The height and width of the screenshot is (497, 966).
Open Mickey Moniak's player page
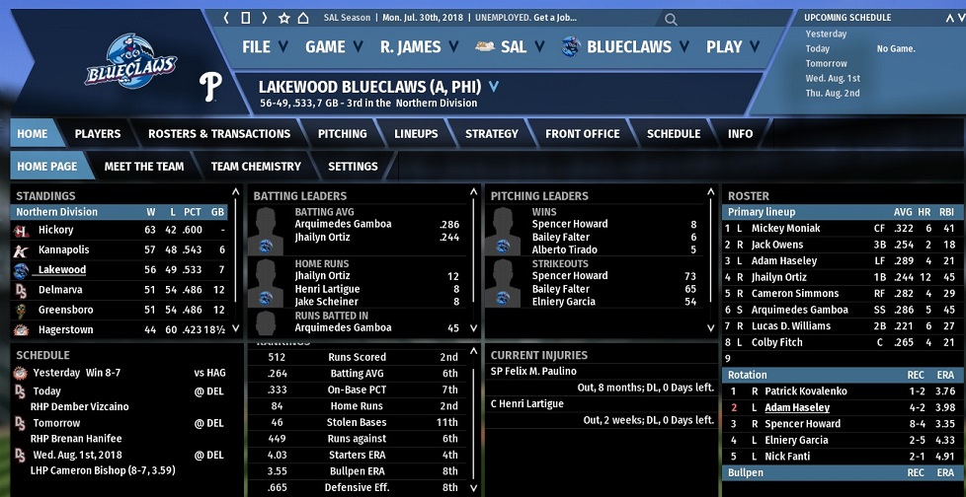785,228
